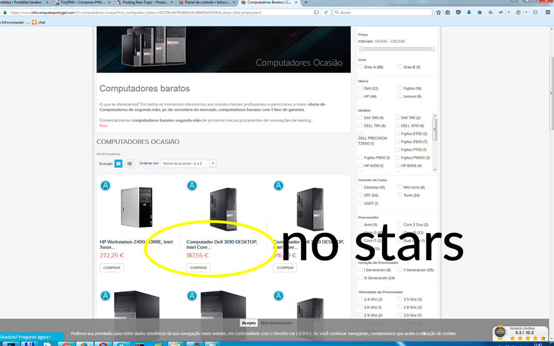The height and width of the screenshot is (346, 554).
Task: Click Modelo list scroll-up arrow
Action: point(435,116)
